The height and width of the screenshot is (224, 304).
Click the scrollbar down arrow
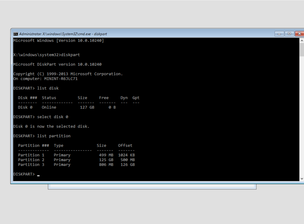click(x=301, y=179)
